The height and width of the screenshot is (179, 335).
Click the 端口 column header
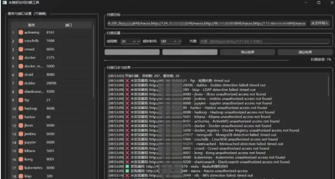pyautogui.click(x=68, y=25)
